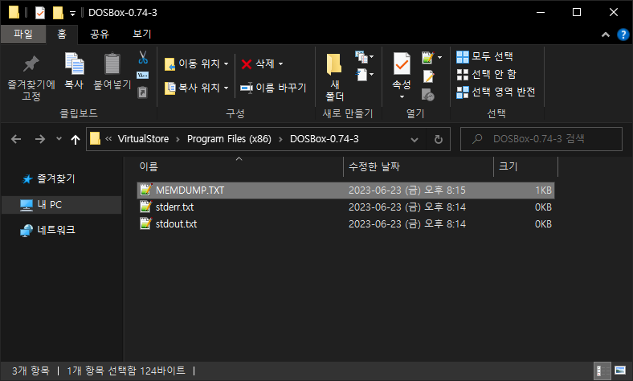
Task: Open the Move to (이동 위치) menu
Action: coord(197,63)
